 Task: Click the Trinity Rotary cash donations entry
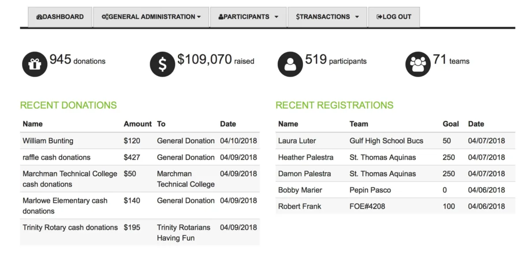click(x=70, y=228)
